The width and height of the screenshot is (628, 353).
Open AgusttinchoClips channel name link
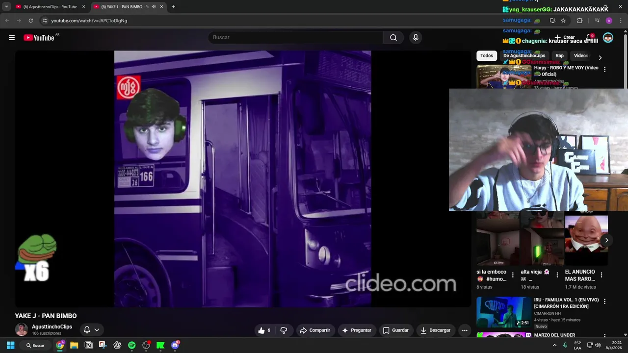pyautogui.click(x=52, y=327)
